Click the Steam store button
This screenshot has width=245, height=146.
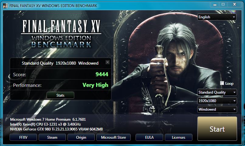click(52, 137)
